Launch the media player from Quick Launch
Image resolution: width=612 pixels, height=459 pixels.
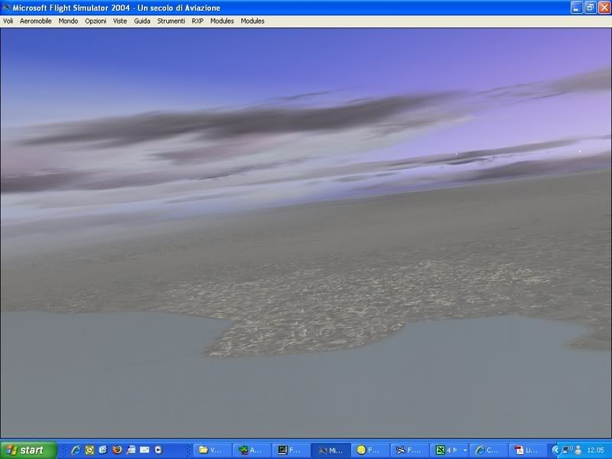pyautogui.click(x=158, y=450)
